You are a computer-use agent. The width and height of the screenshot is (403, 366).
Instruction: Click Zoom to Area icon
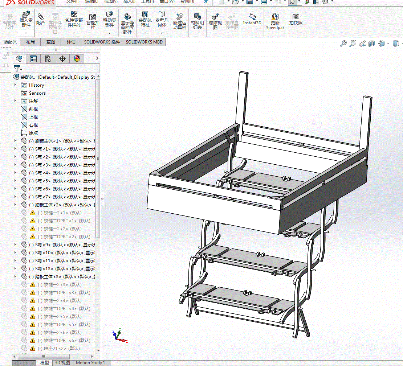click(x=353, y=44)
